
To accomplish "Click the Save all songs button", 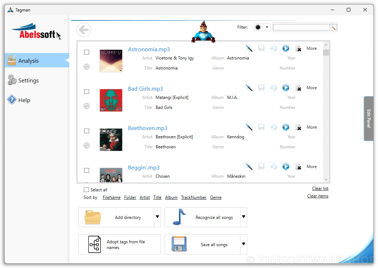I will pos(203,244).
